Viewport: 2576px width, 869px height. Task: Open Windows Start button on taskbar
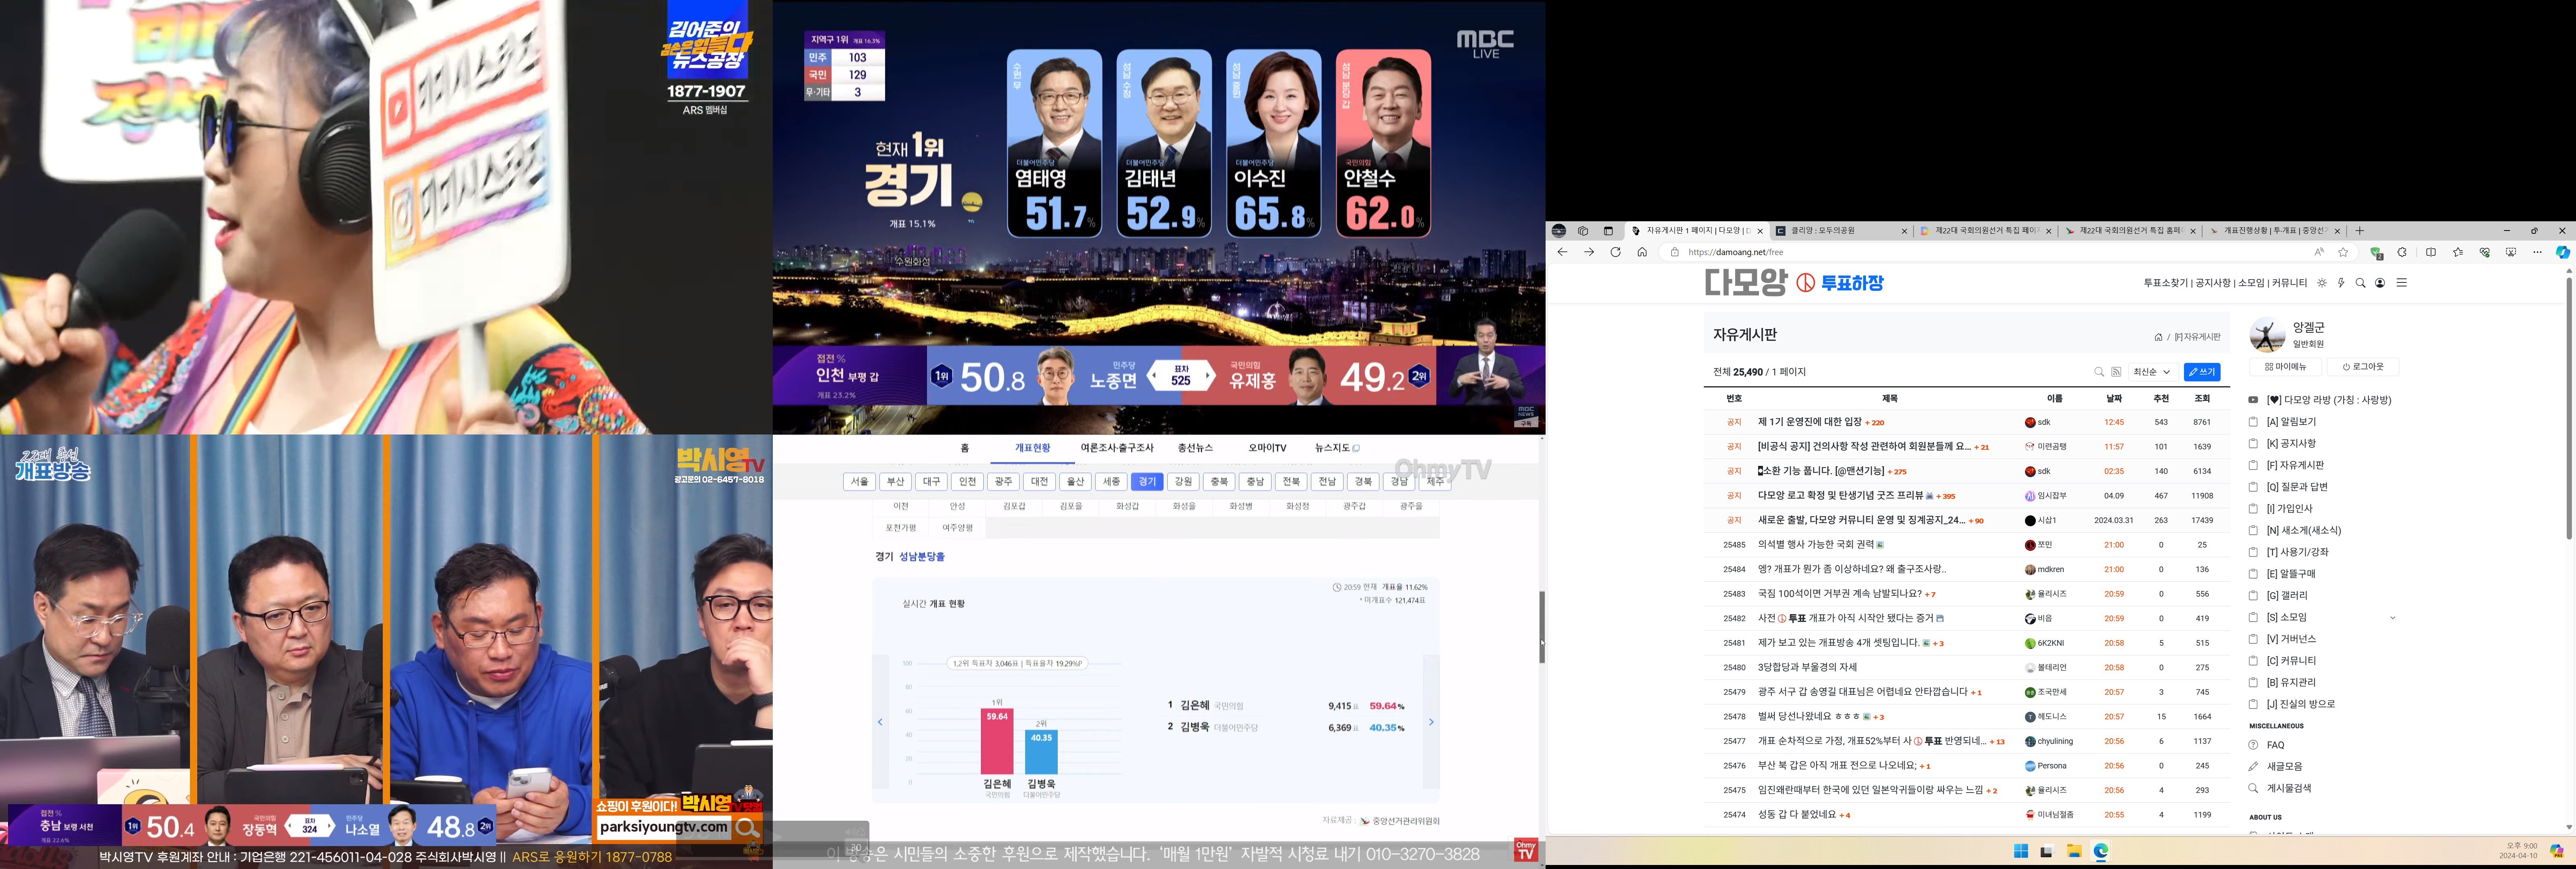pyautogui.click(x=2020, y=851)
